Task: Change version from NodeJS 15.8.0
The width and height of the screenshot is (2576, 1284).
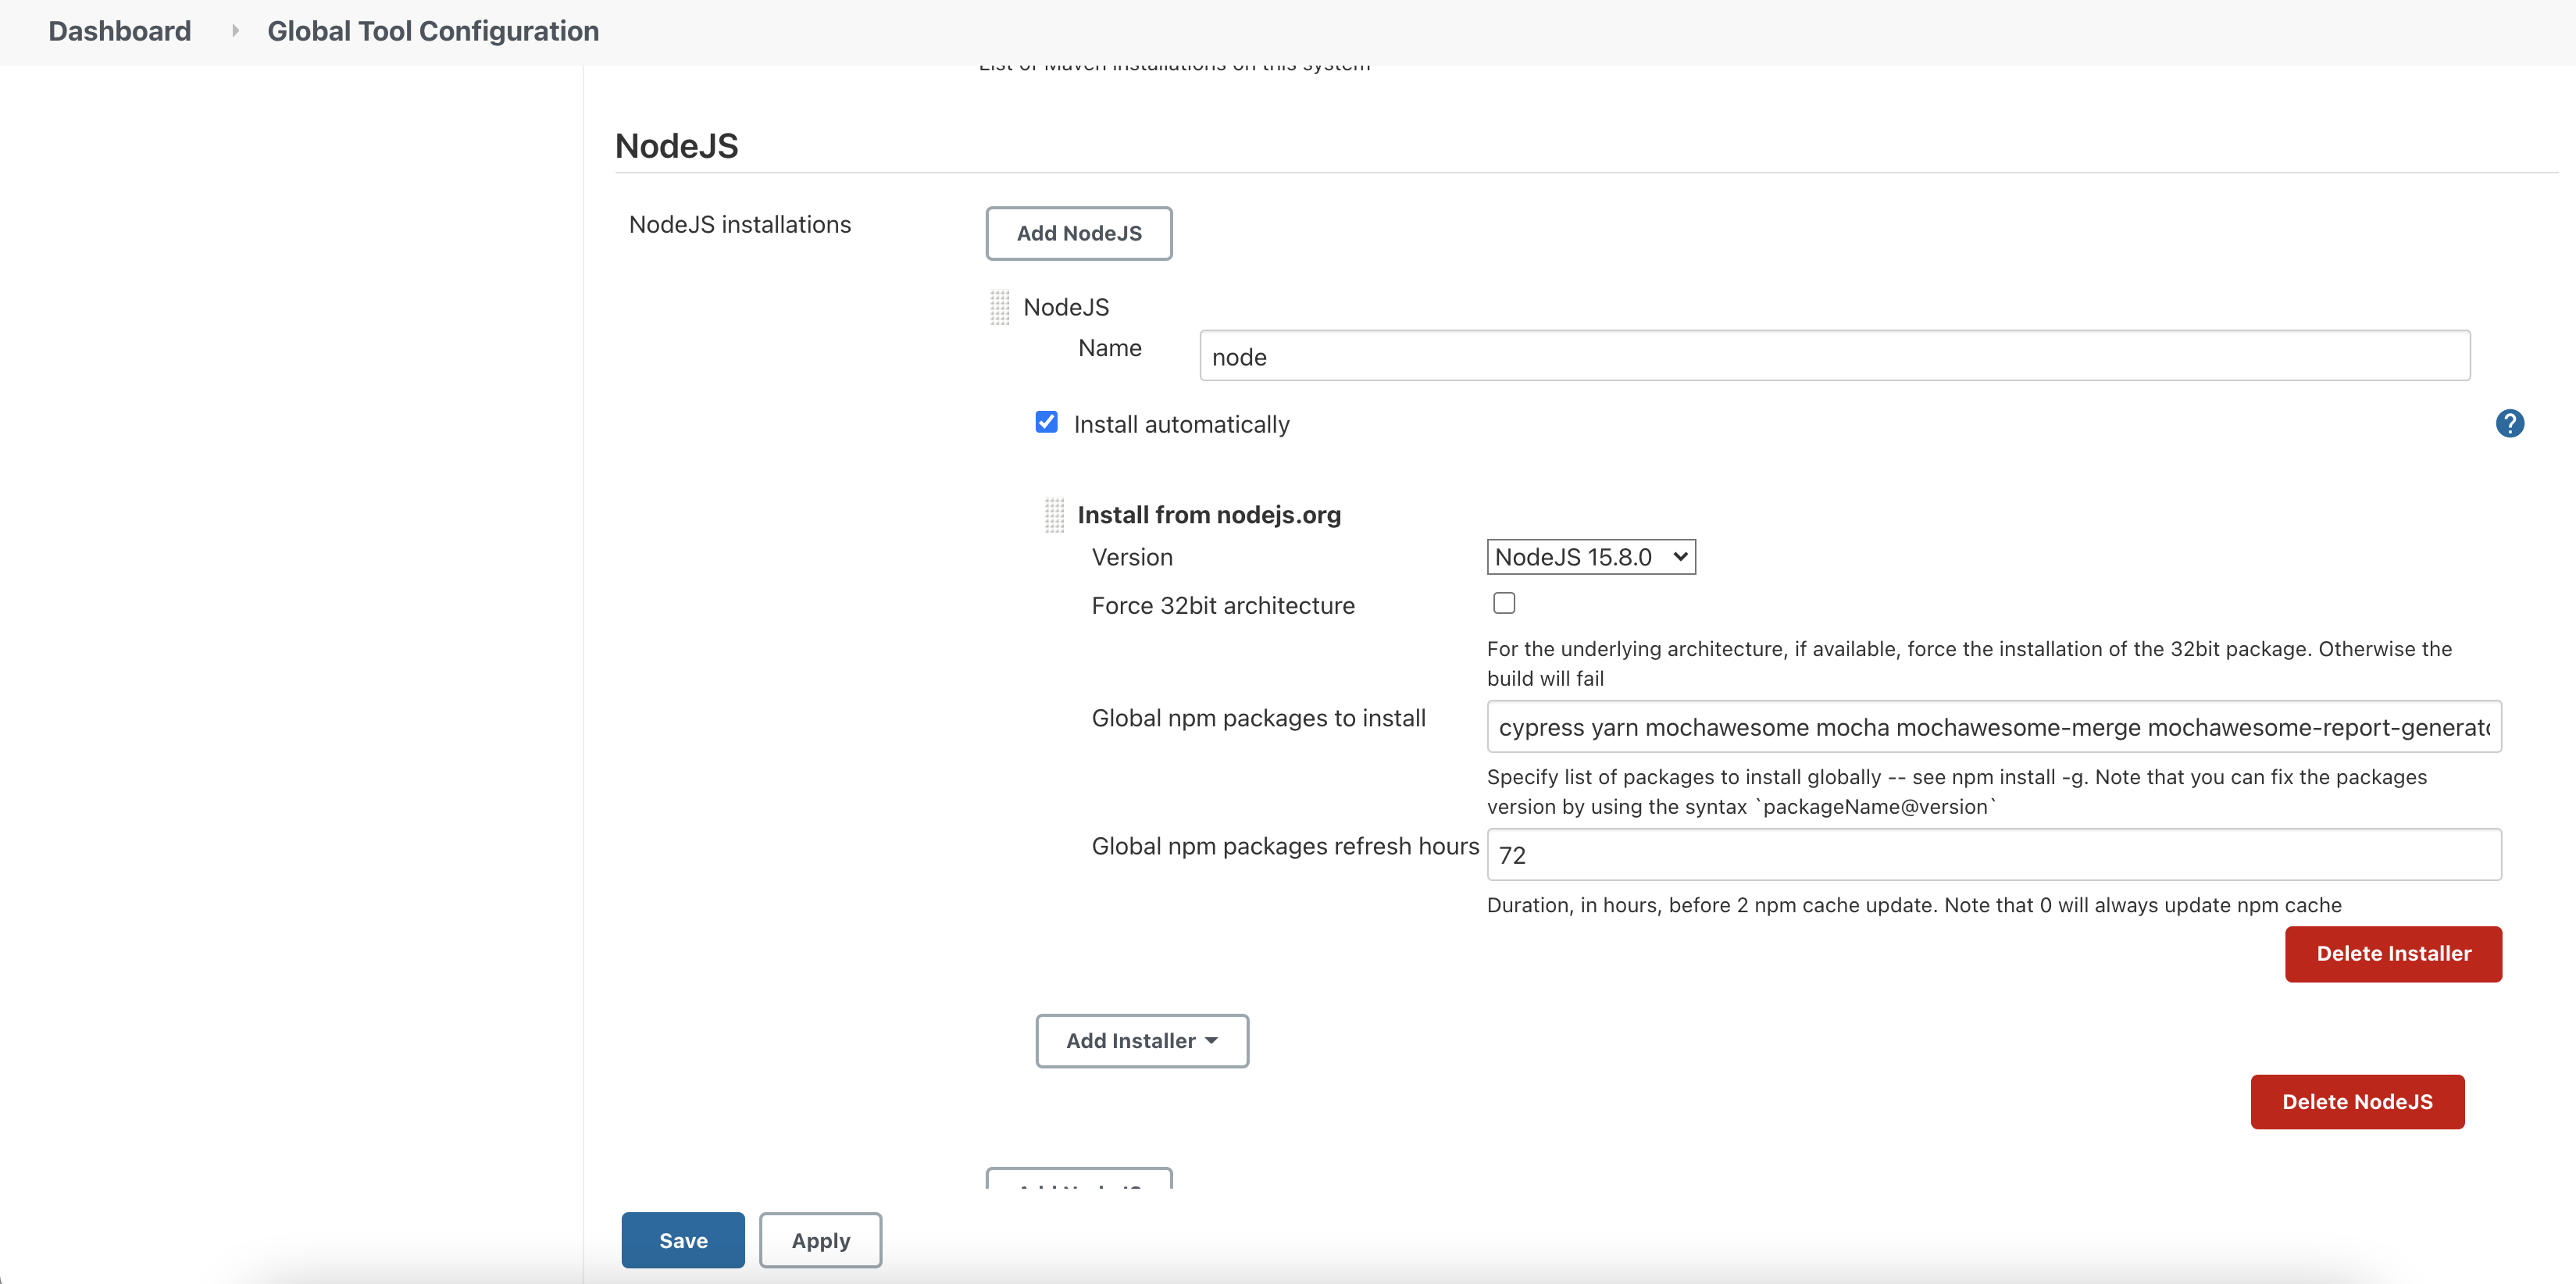Action: click(1590, 556)
